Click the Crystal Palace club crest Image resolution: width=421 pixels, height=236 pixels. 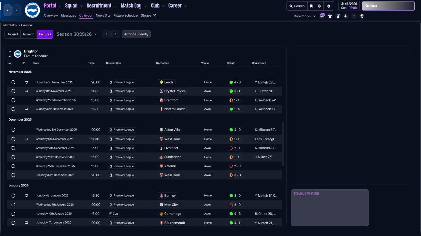161,91
